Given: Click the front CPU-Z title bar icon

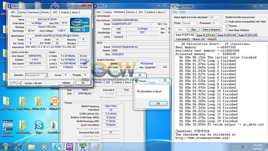Looking at the screenshot, I should click(9, 6).
